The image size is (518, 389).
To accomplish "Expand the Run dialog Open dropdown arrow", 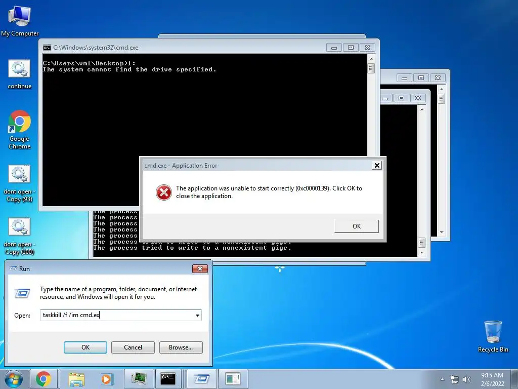I will [197, 315].
